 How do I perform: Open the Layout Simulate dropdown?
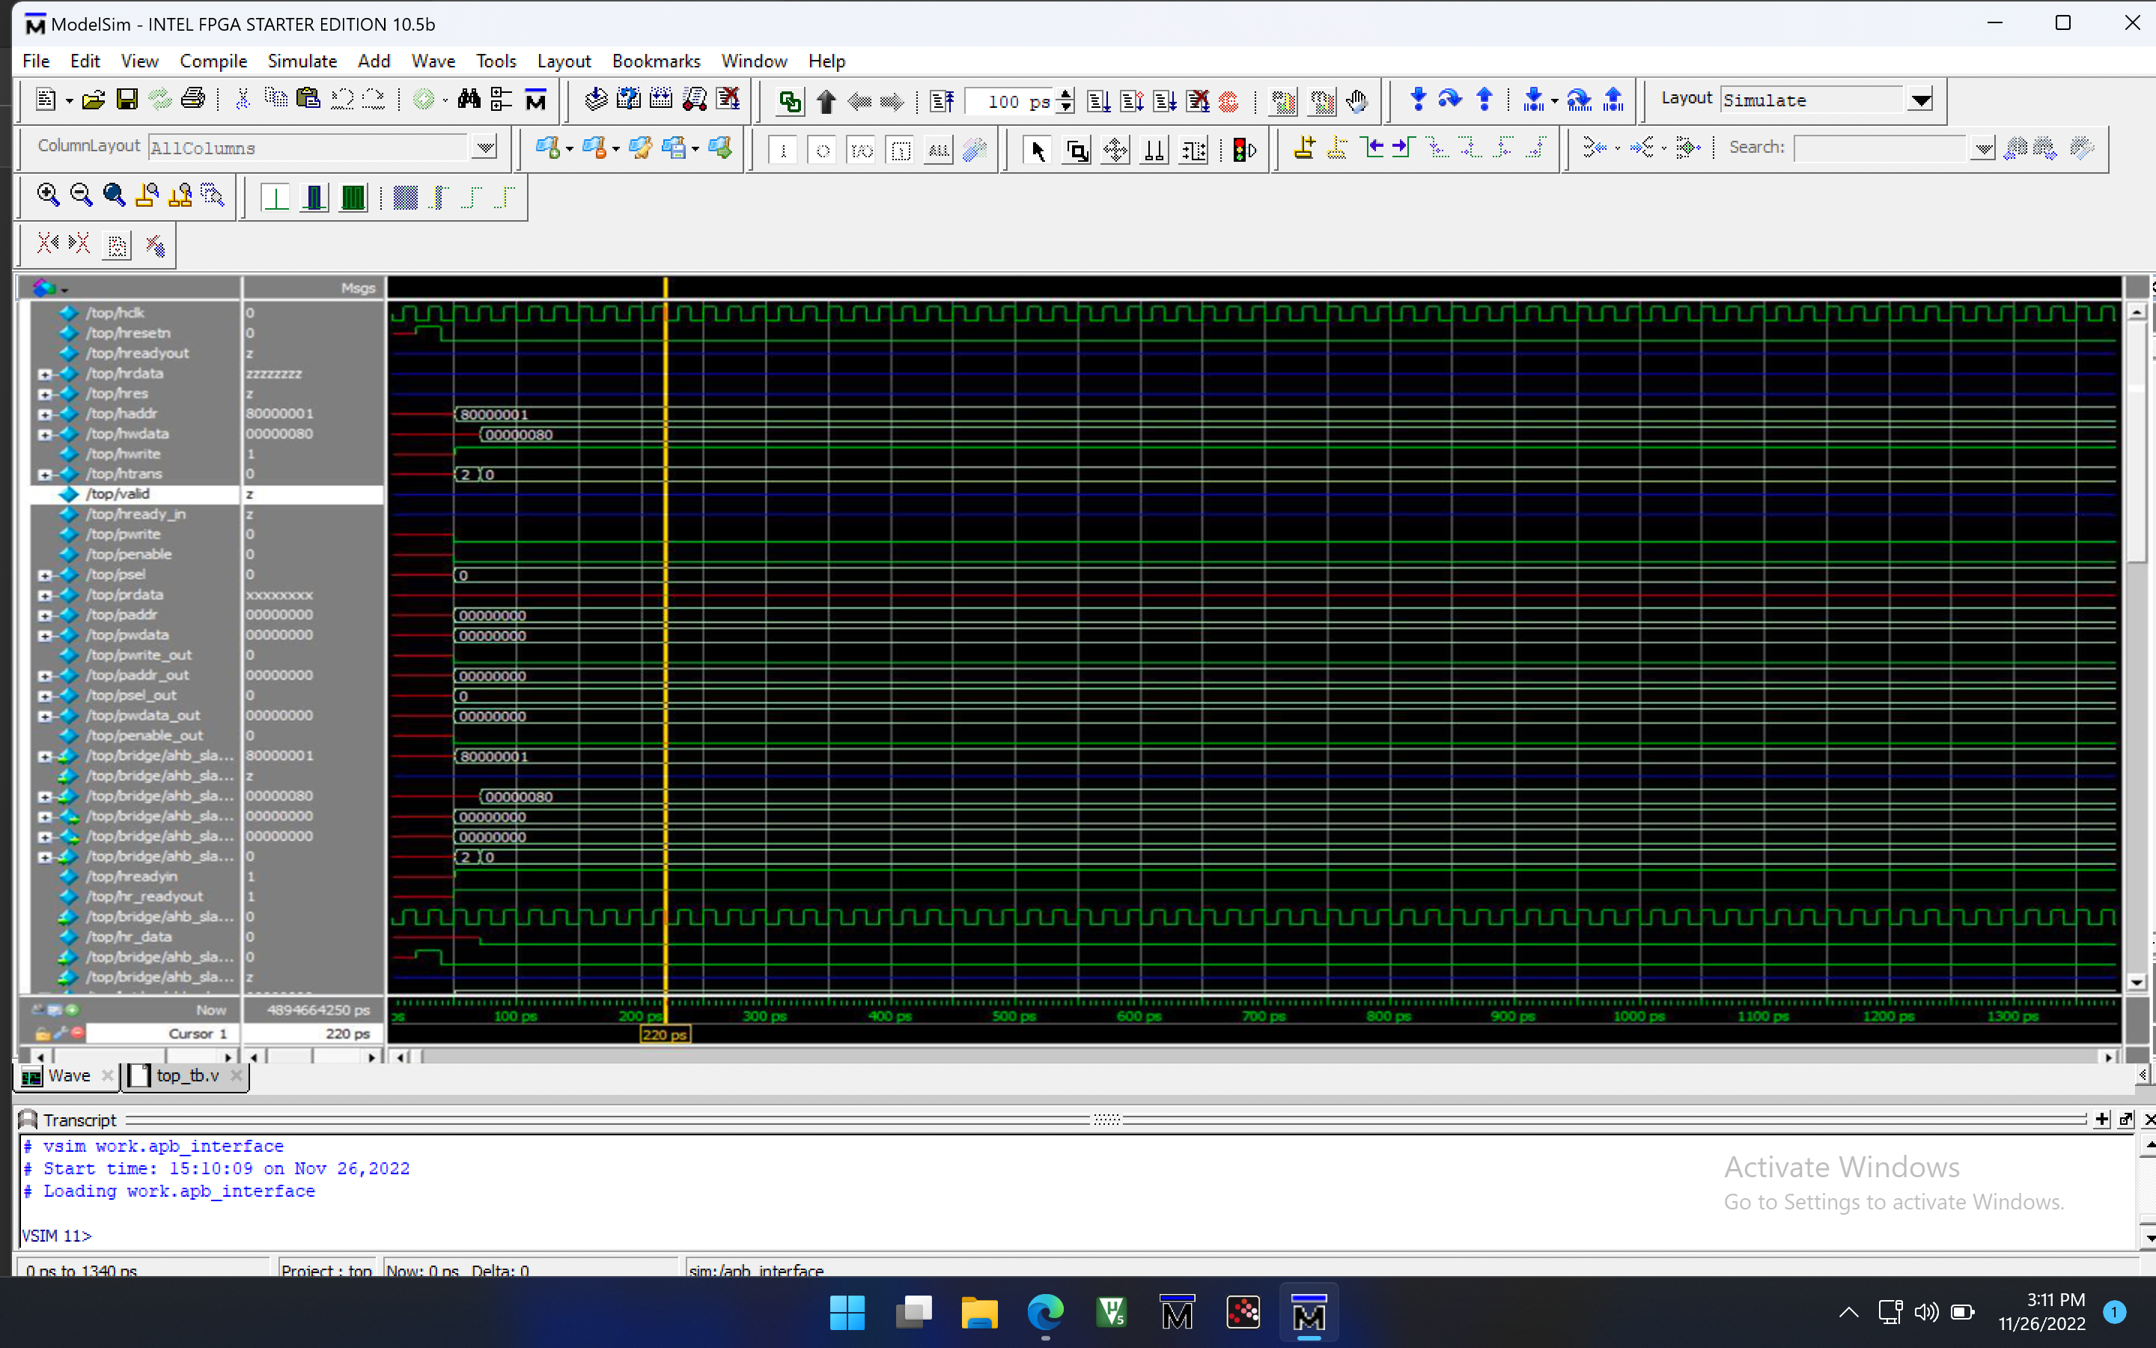click(x=1921, y=100)
